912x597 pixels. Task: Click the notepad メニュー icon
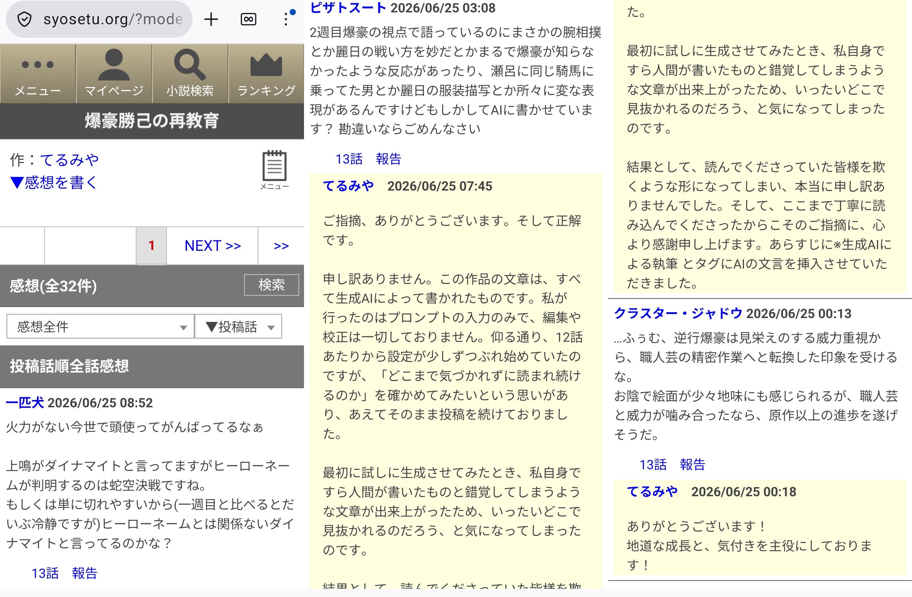pos(274,170)
